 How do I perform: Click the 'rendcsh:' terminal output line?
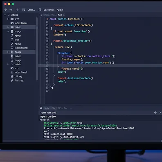coord(45,120)
